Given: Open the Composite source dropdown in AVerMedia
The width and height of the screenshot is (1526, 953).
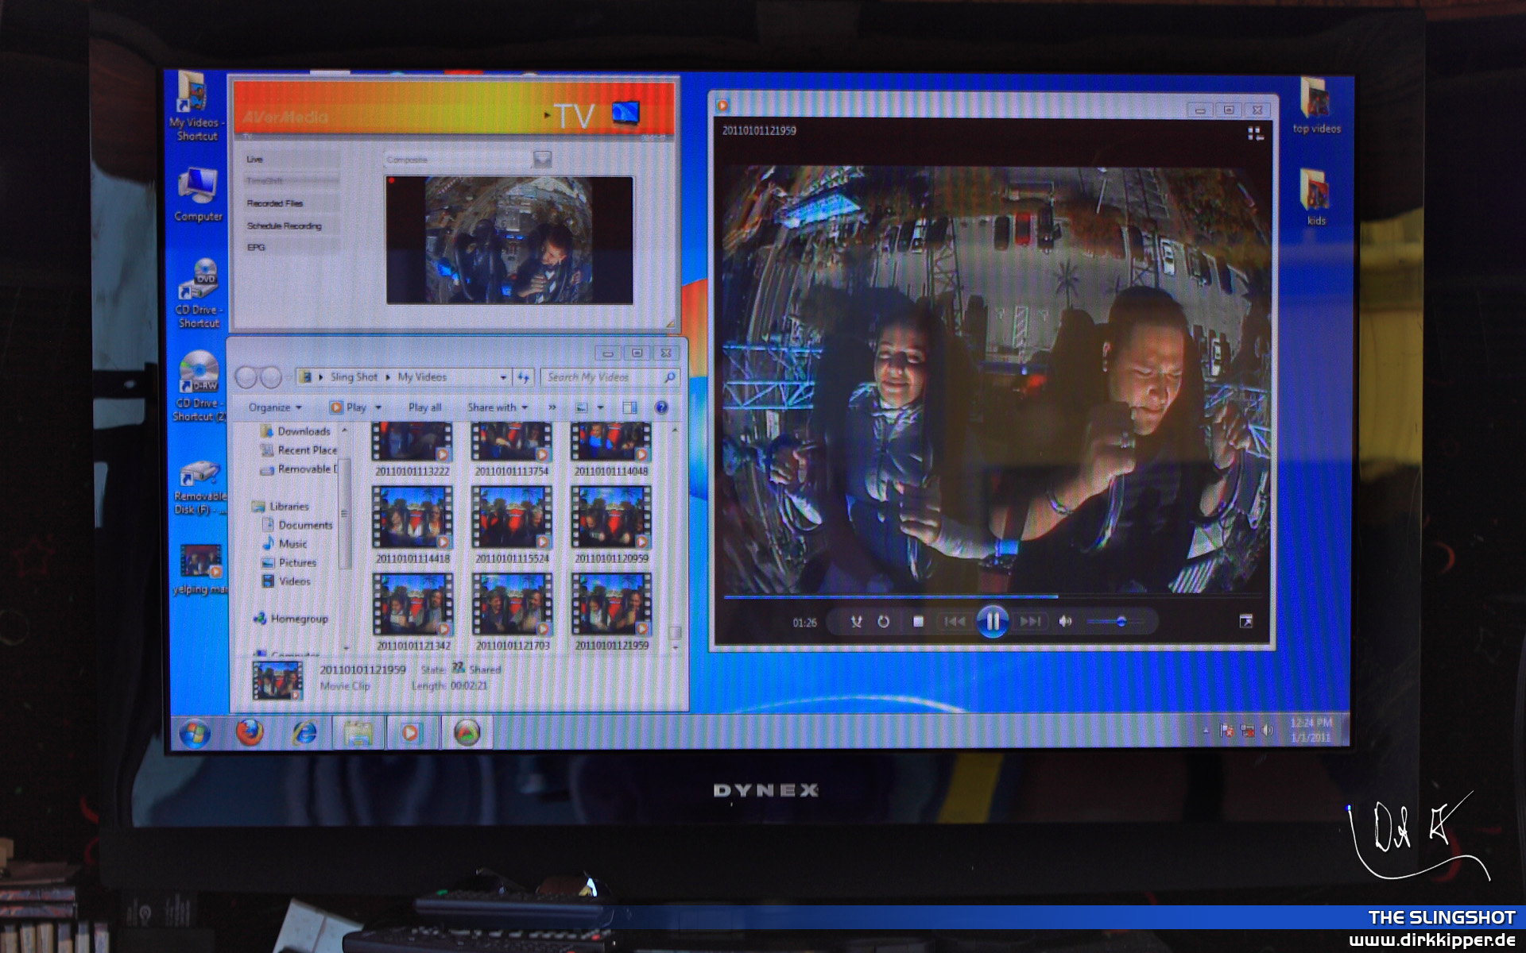Looking at the screenshot, I should (x=542, y=160).
